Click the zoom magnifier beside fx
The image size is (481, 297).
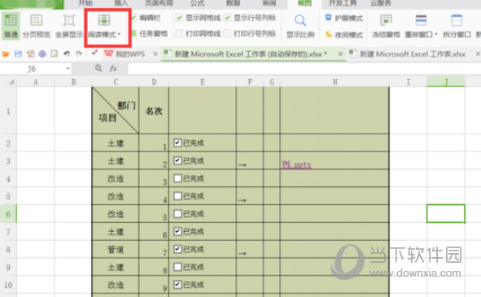[x=98, y=68]
